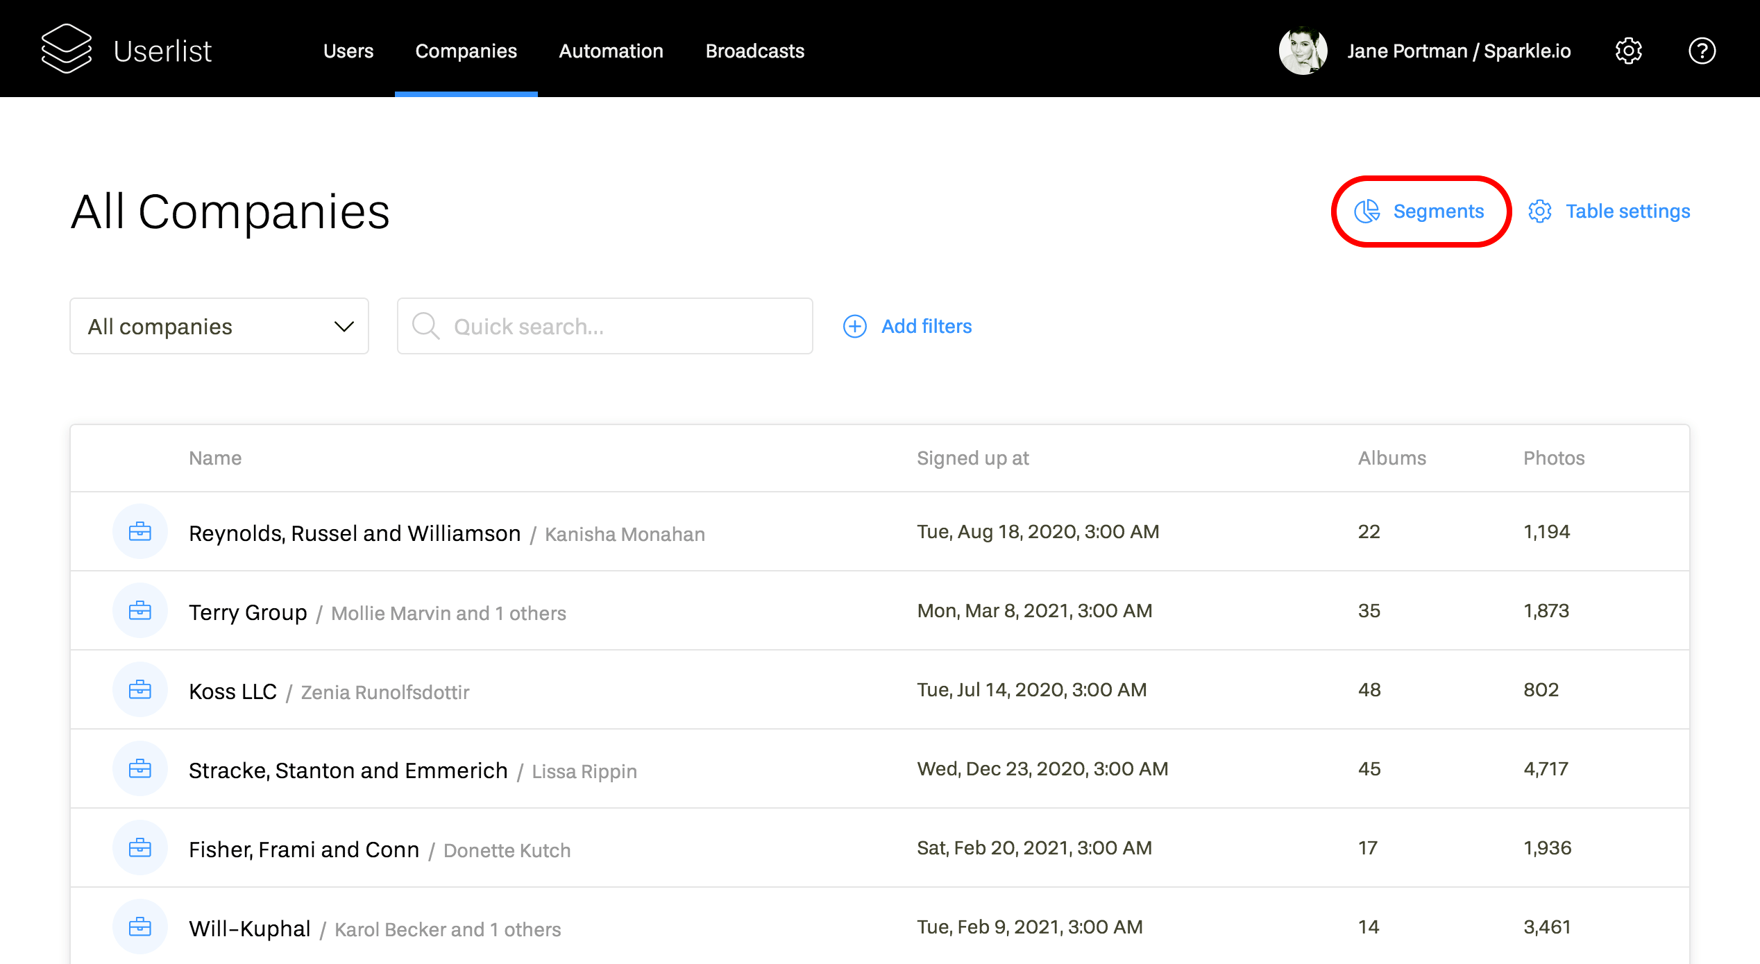
Task: Click inside the Quick search field
Action: 604,326
